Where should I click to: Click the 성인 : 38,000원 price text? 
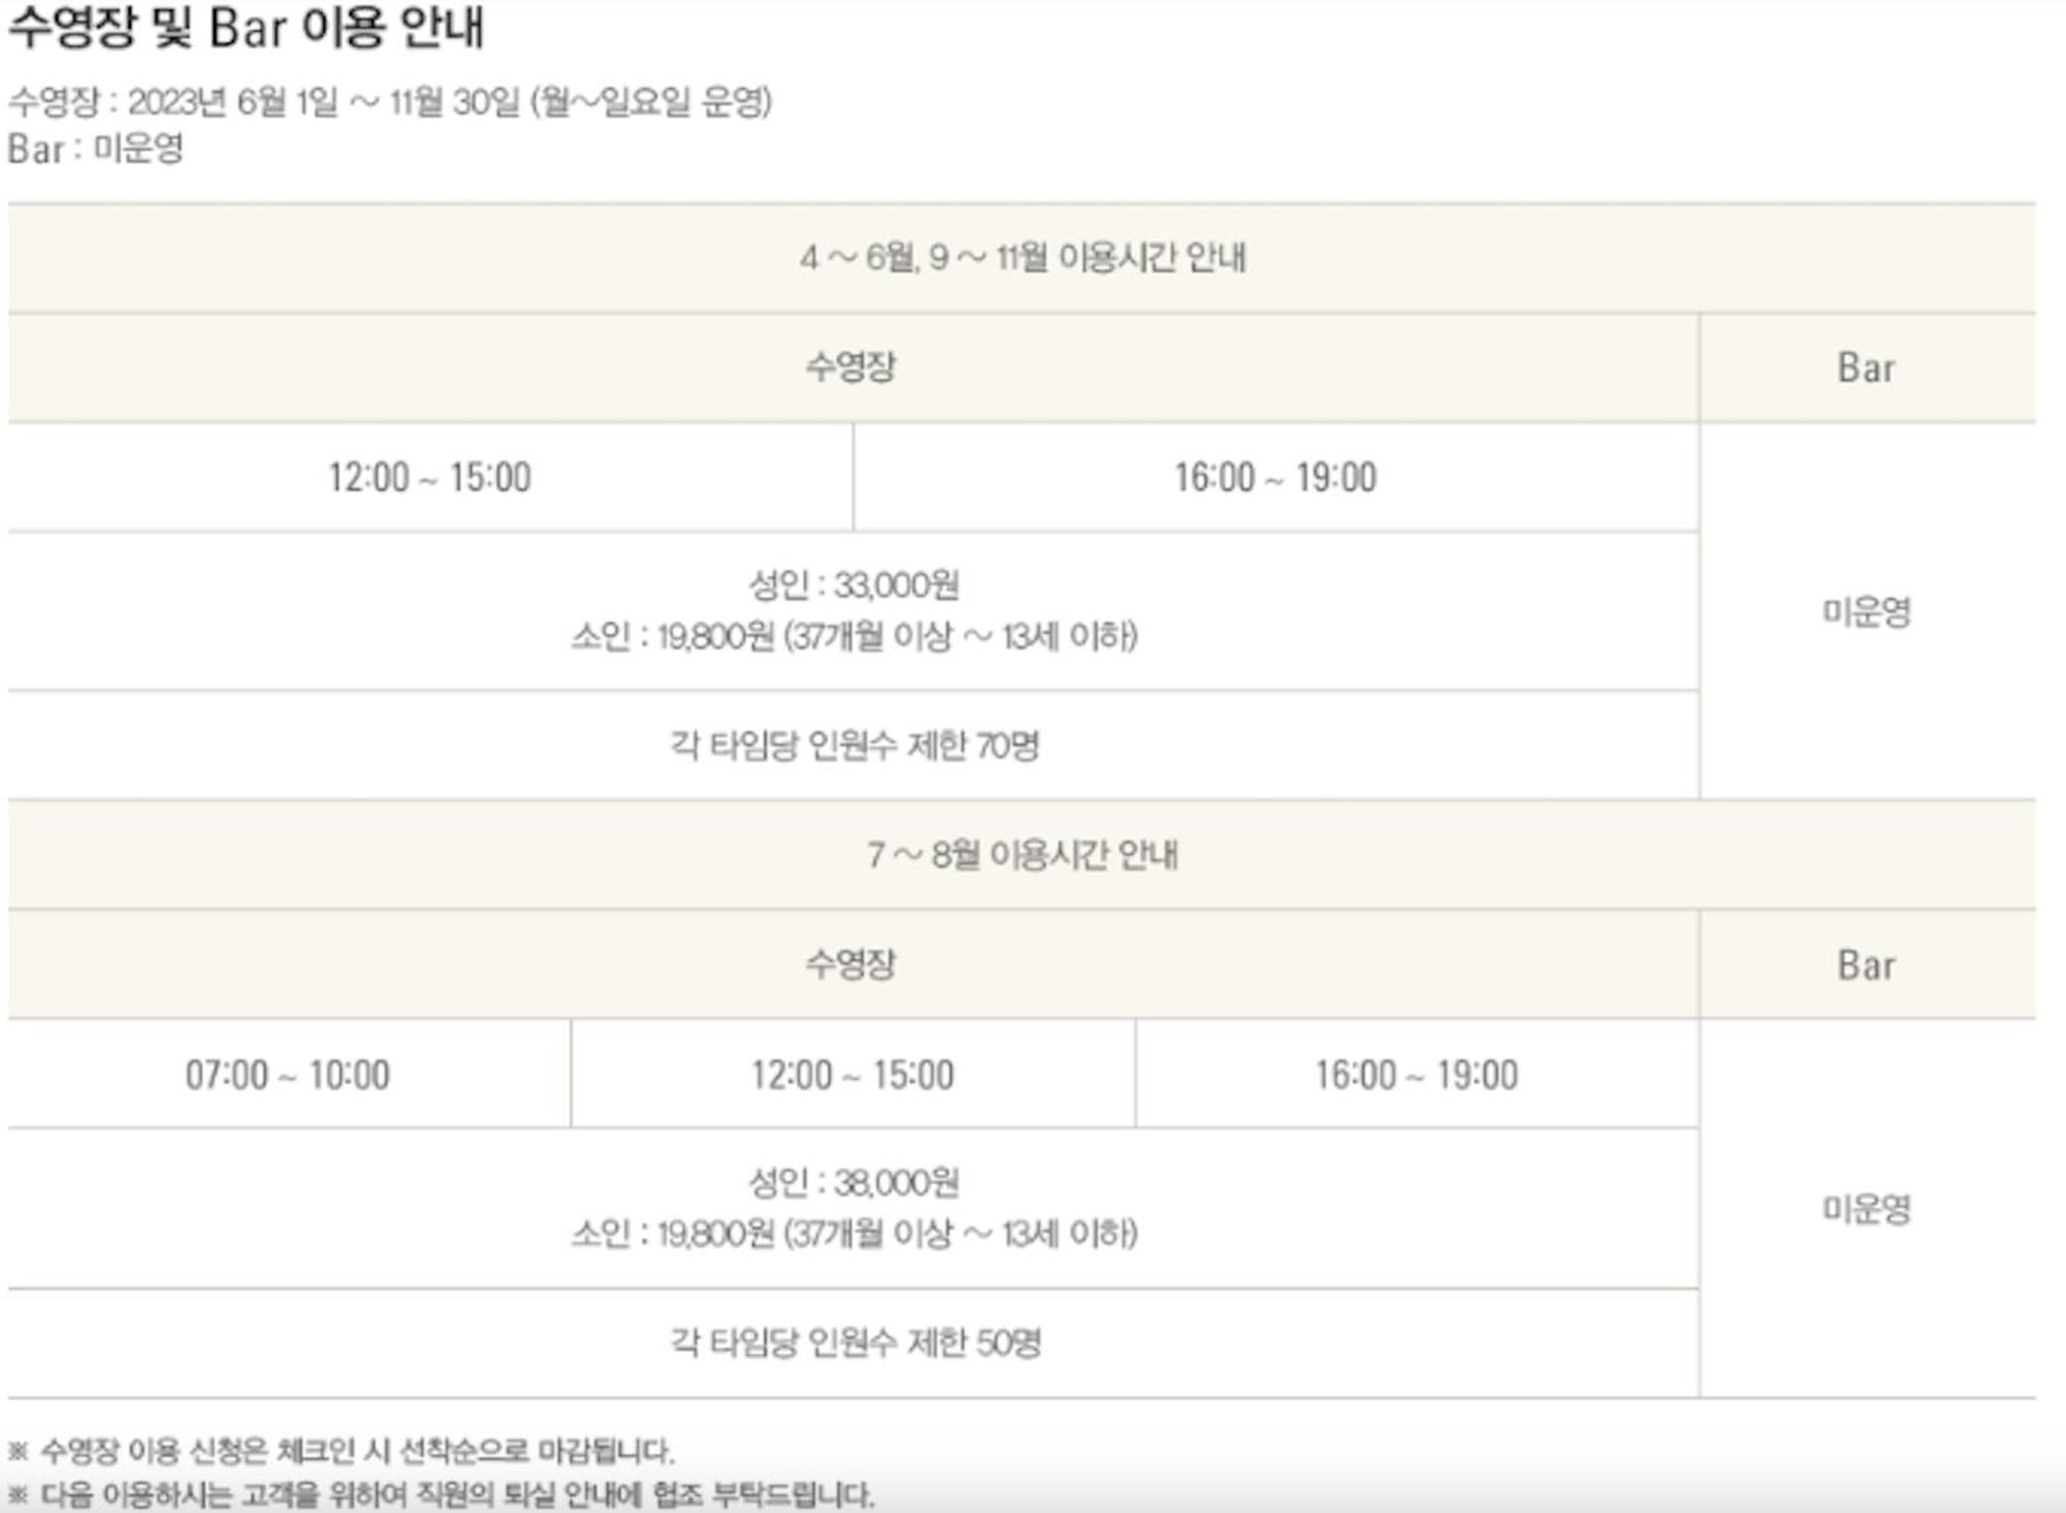point(853,1183)
